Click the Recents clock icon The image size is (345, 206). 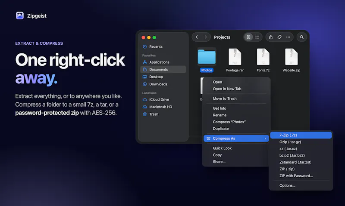(x=144, y=46)
